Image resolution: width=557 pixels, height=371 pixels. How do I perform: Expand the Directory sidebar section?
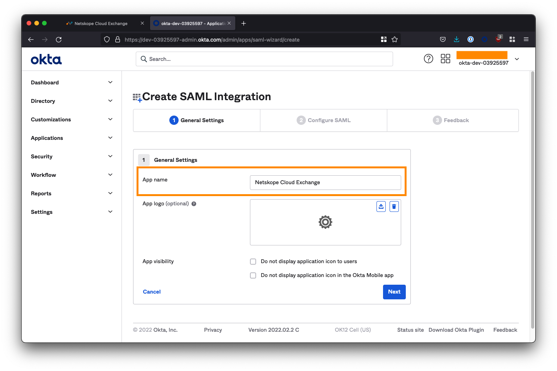pos(71,101)
